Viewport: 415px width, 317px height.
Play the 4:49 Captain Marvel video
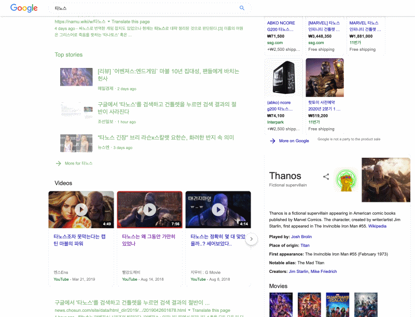(x=81, y=210)
